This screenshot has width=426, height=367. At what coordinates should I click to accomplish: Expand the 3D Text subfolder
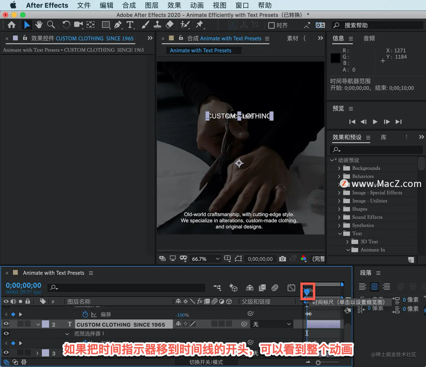coord(347,242)
